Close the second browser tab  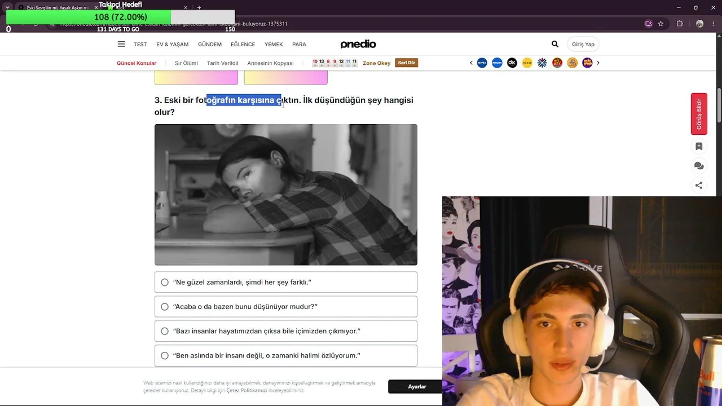pos(184,8)
